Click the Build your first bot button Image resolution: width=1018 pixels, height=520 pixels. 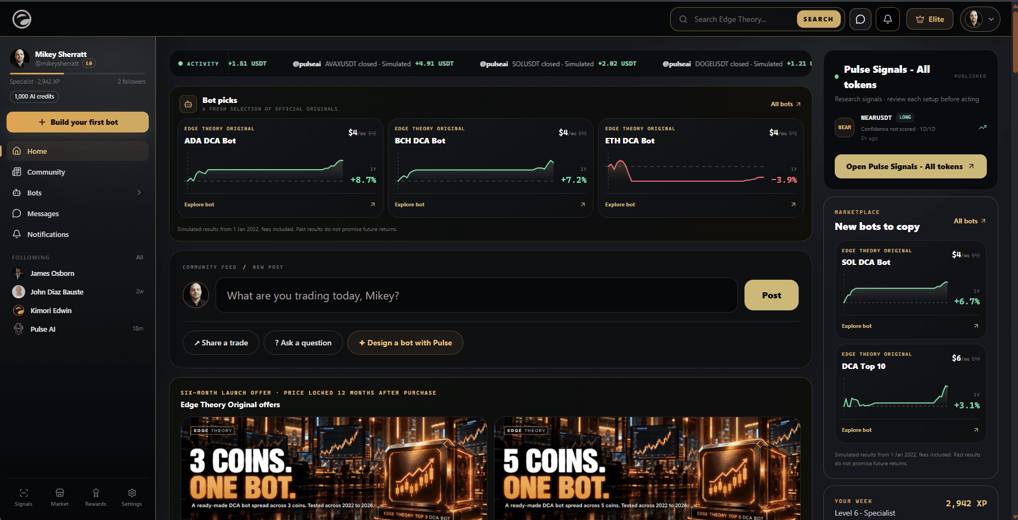(x=78, y=122)
